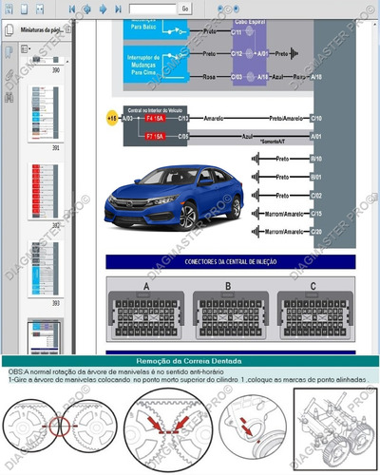Click the B/10 ground pin label
The height and width of the screenshot is (475, 380).
coord(316,159)
